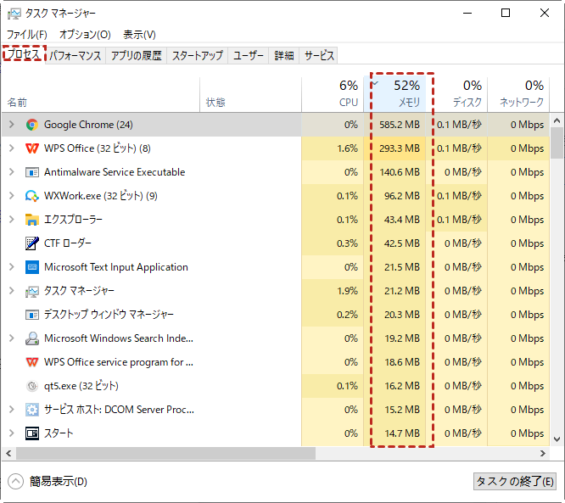
Task: Expand the エクスプローラー process row
Action: tap(12, 220)
